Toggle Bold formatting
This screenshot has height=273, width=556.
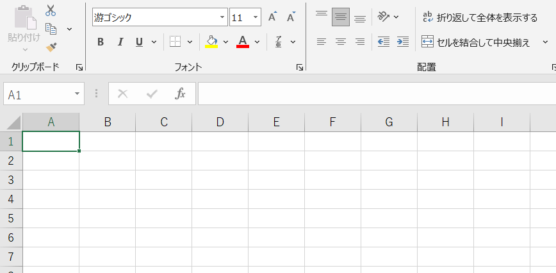tap(101, 42)
